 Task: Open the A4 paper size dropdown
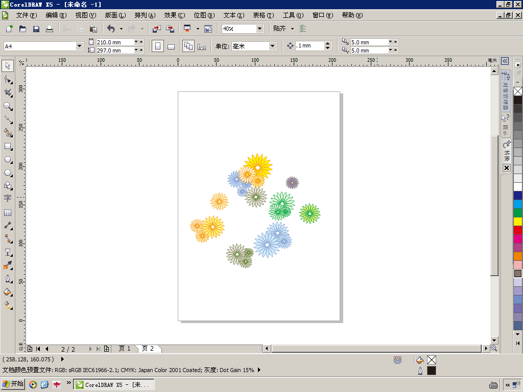[79, 46]
